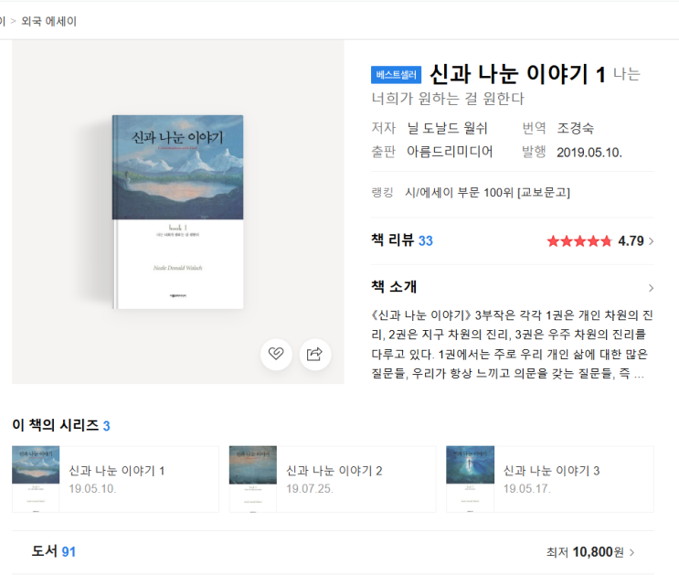Open publisher link 아름드리미디어

(450, 152)
